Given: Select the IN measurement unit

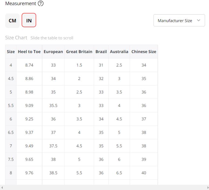Looking at the screenshot, I should pos(29,21).
